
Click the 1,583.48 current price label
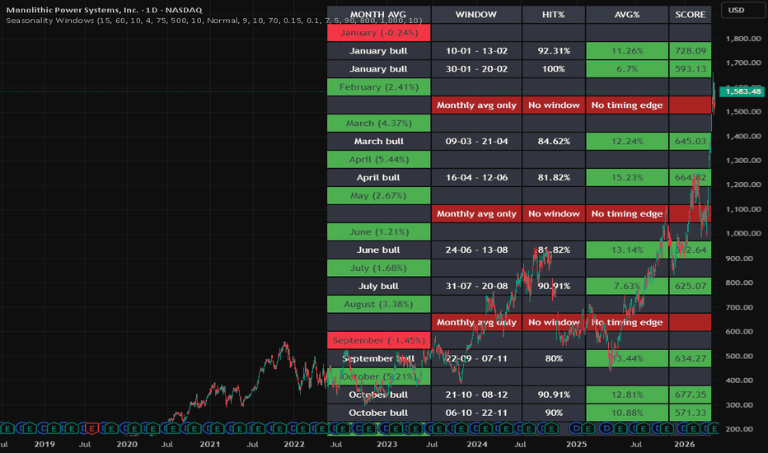click(x=742, y=91)
